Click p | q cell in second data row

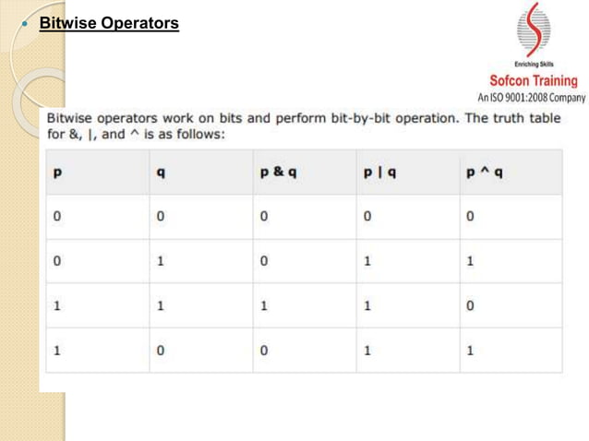pyautogui.click(x=408, y=261)
